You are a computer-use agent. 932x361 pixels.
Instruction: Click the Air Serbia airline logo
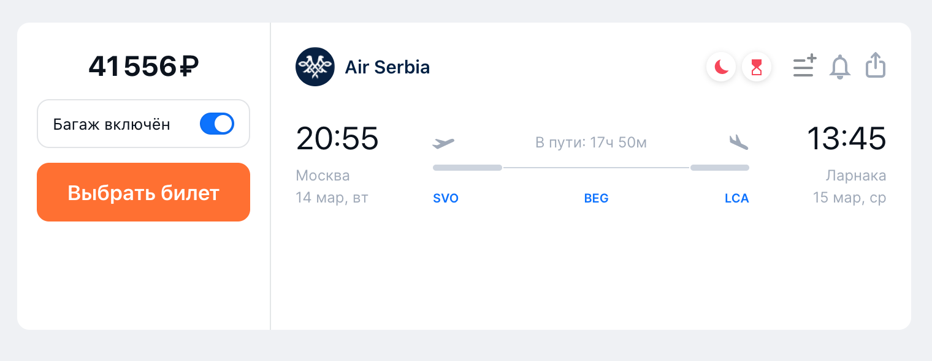315,67
